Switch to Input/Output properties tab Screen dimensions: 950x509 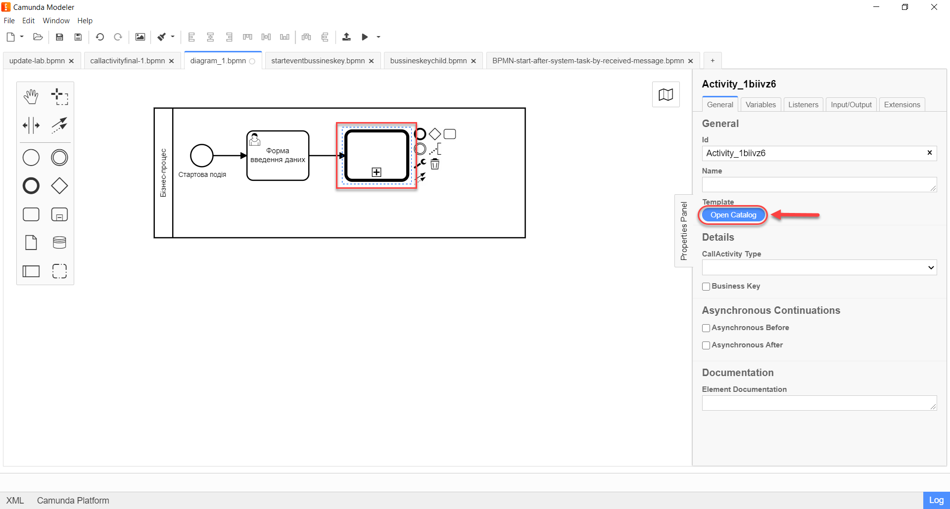click(851, 105)
